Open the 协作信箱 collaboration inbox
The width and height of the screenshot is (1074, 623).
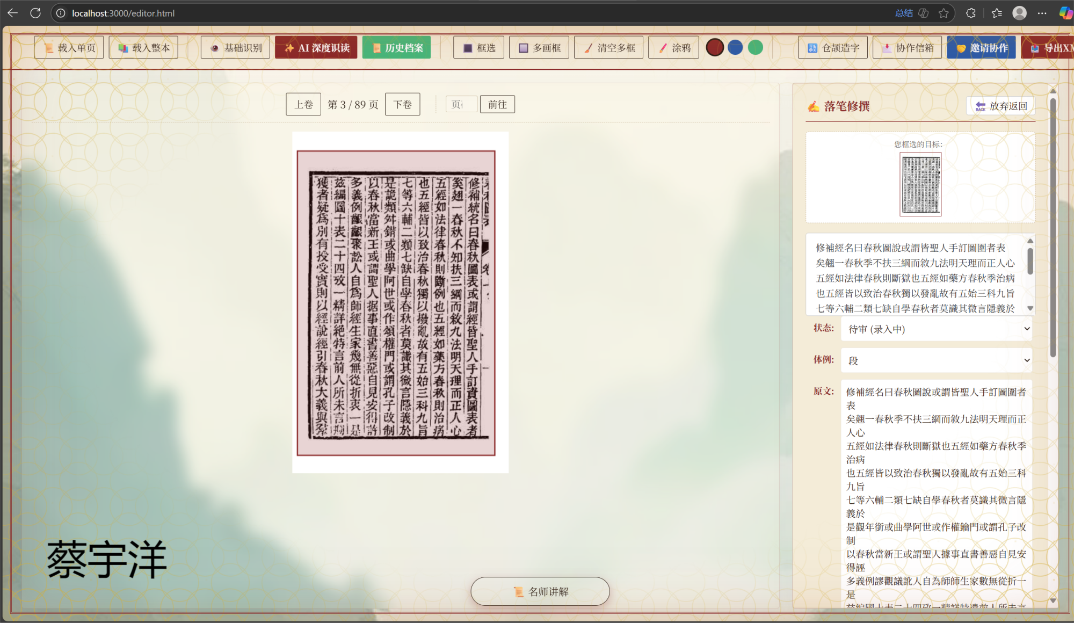pyautogui.click(x=908, y=48)
